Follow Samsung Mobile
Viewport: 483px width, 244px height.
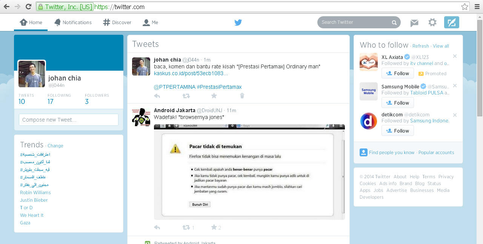(x=398, y=103)
